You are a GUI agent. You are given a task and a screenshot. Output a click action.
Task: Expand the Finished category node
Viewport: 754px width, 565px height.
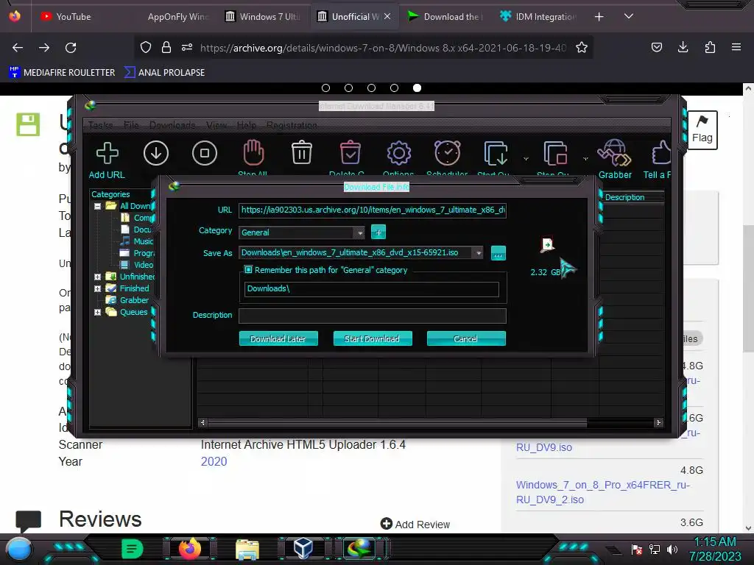point(98,288)
